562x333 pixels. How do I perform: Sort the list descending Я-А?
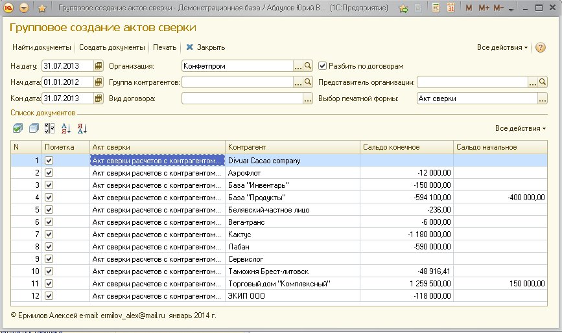82,128
